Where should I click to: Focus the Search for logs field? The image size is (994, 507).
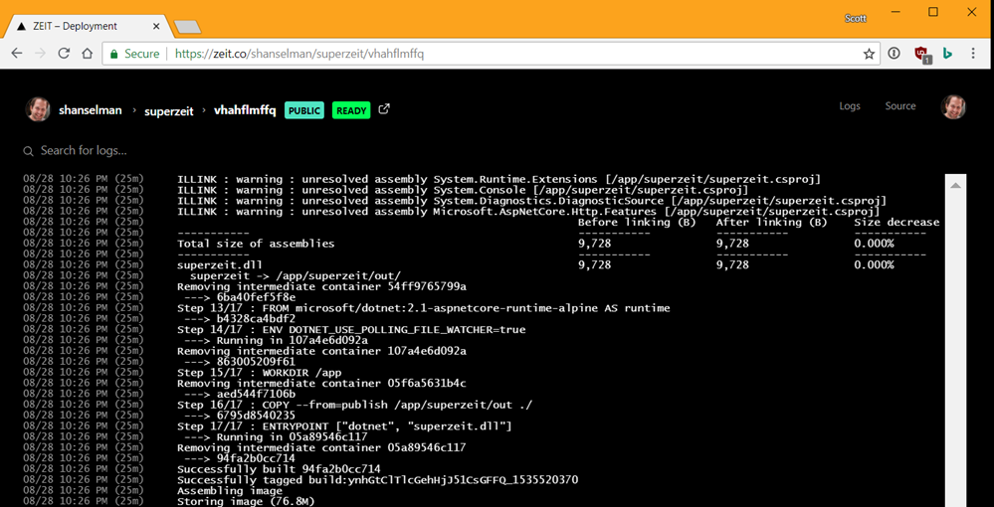click(x=84, y=151)
